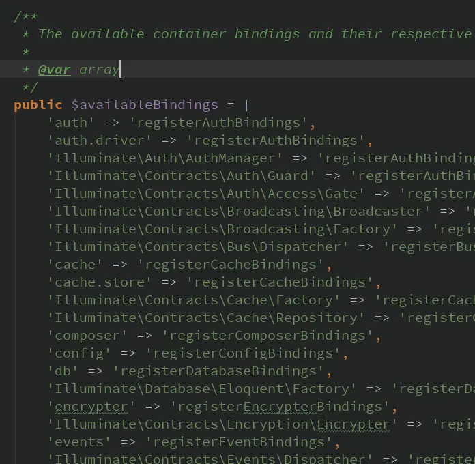The width and height of the screenshot is (475, 464).
Task: Click the closing */ docblock marker
Action: point(30,87)
